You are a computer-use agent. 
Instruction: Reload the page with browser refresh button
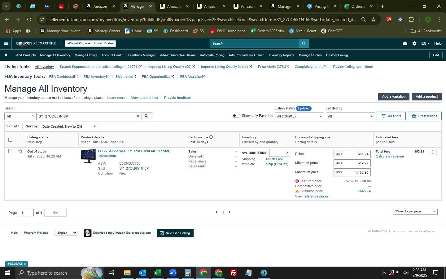pos(29,20)
